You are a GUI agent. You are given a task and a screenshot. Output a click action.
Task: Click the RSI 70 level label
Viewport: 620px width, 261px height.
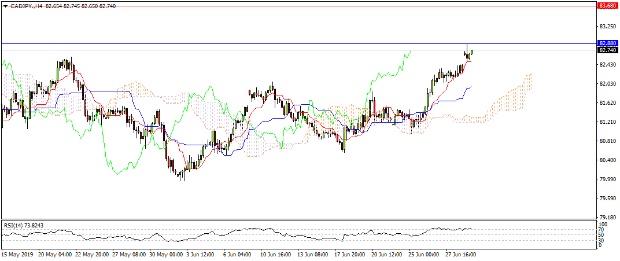pos(602,230)
